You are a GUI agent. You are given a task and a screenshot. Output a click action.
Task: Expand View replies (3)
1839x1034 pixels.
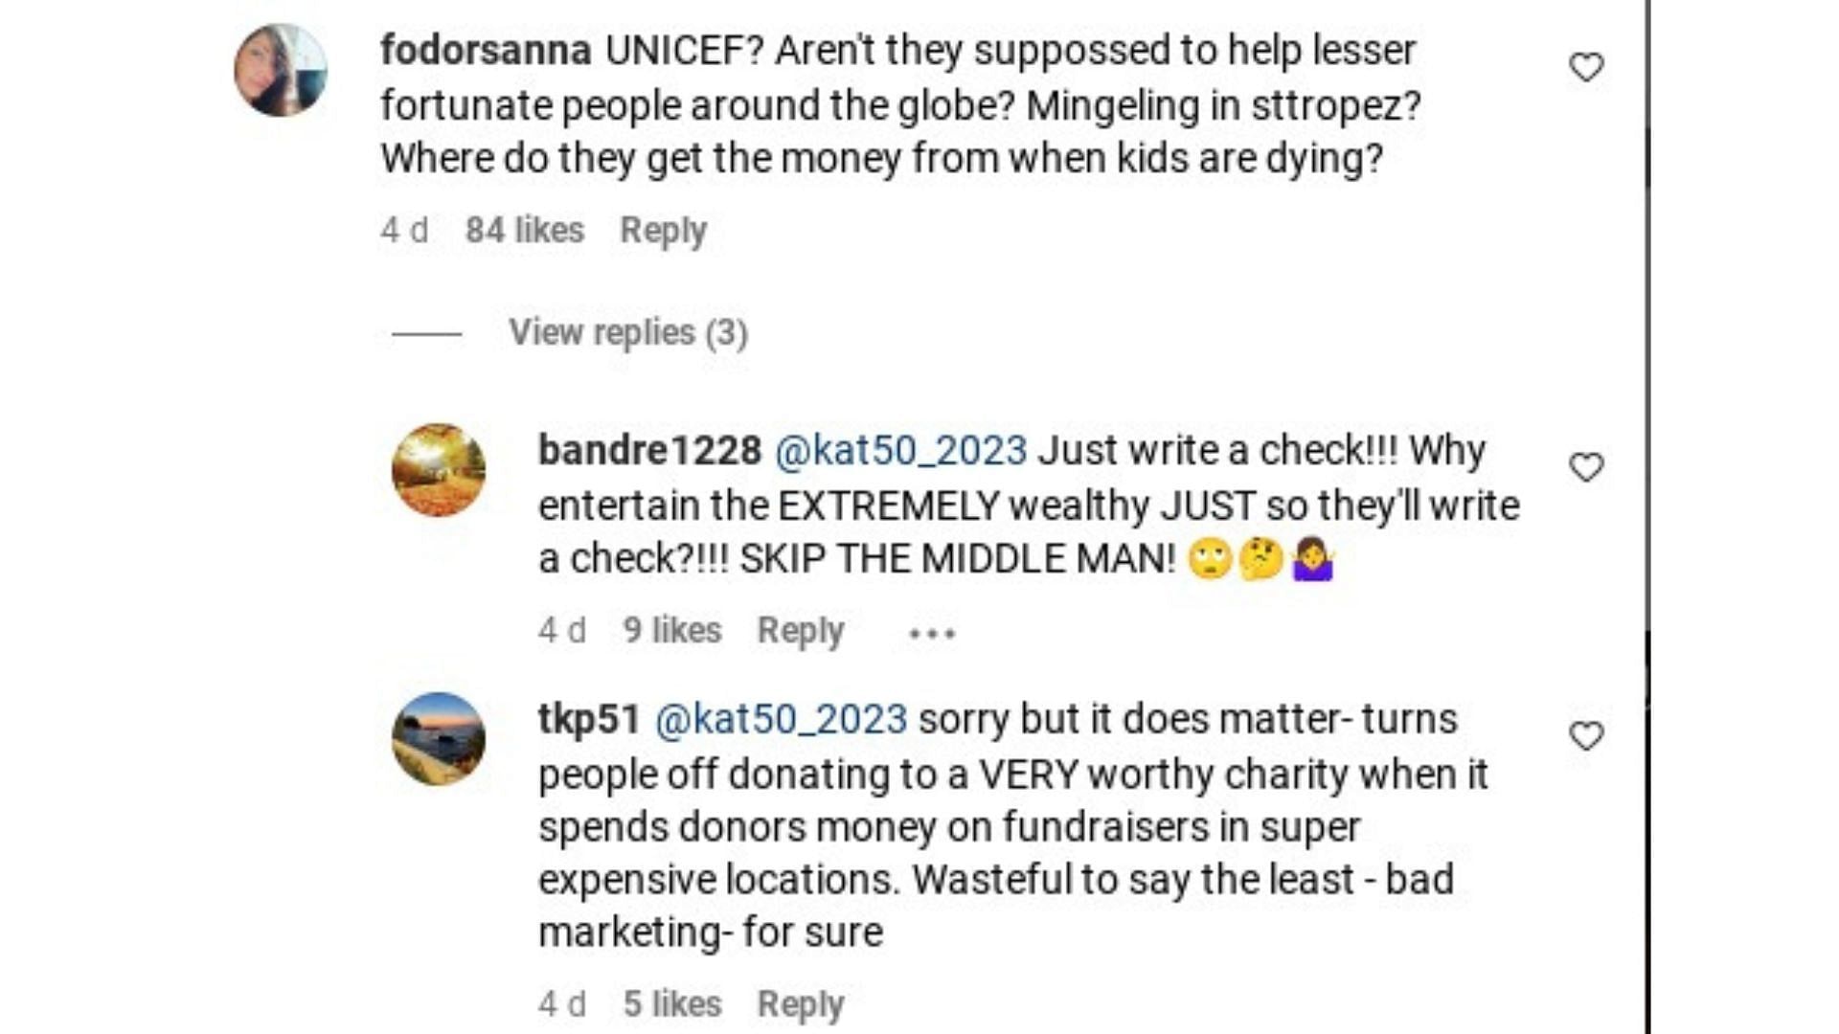tap(628, 332)
